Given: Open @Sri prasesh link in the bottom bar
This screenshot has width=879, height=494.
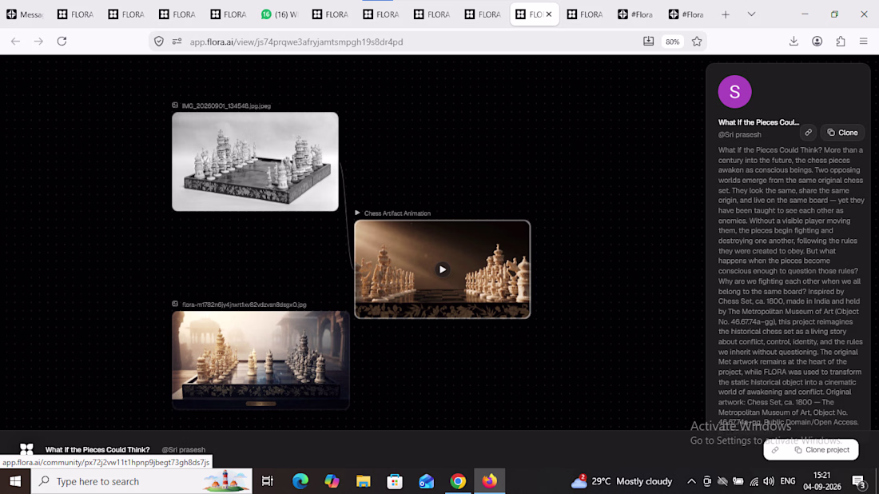Looking at the screenshot, I should [183, 450].
